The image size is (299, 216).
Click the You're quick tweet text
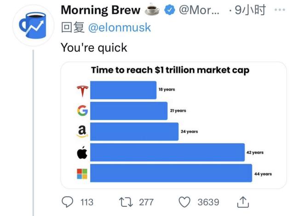(x=94, y=47)
